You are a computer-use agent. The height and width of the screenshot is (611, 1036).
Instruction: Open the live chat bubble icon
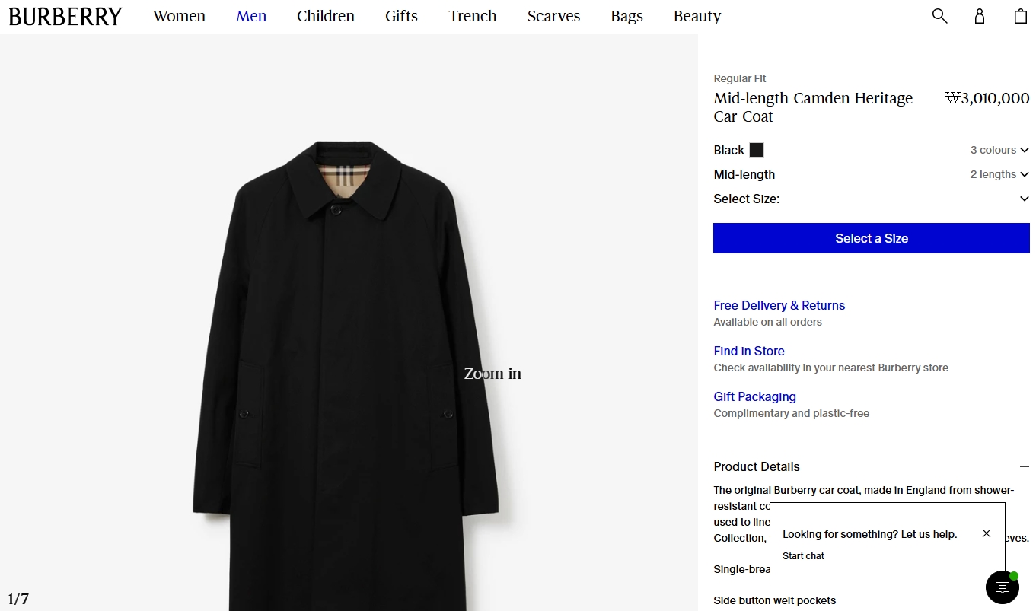pyautogui.click(x=1003, y=587)
